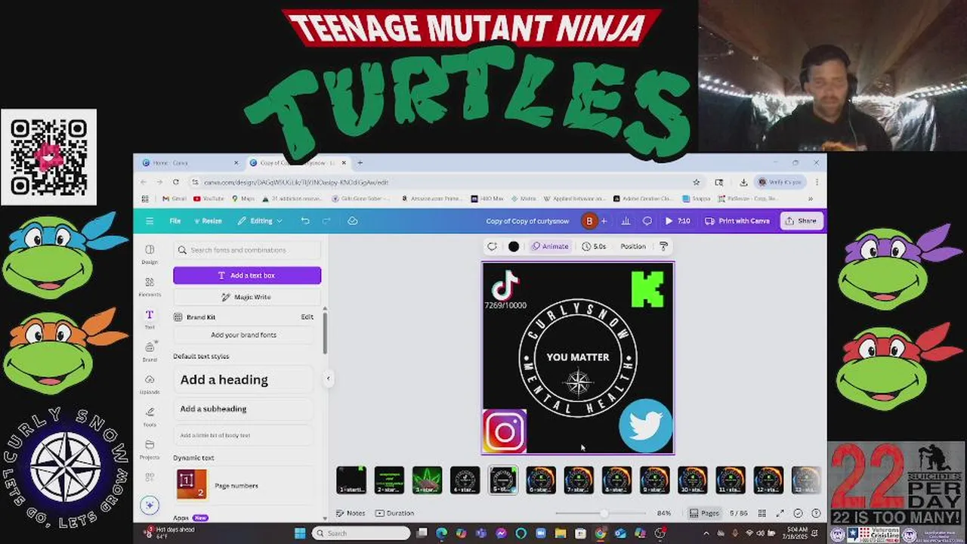Open the Apps grid side icon
The height and width of the screenshot is (544, 967).
click(150, 477)
